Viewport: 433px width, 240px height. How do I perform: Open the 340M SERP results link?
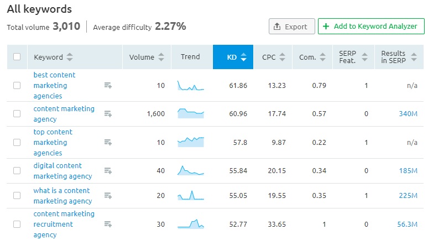tap(408, 114)
